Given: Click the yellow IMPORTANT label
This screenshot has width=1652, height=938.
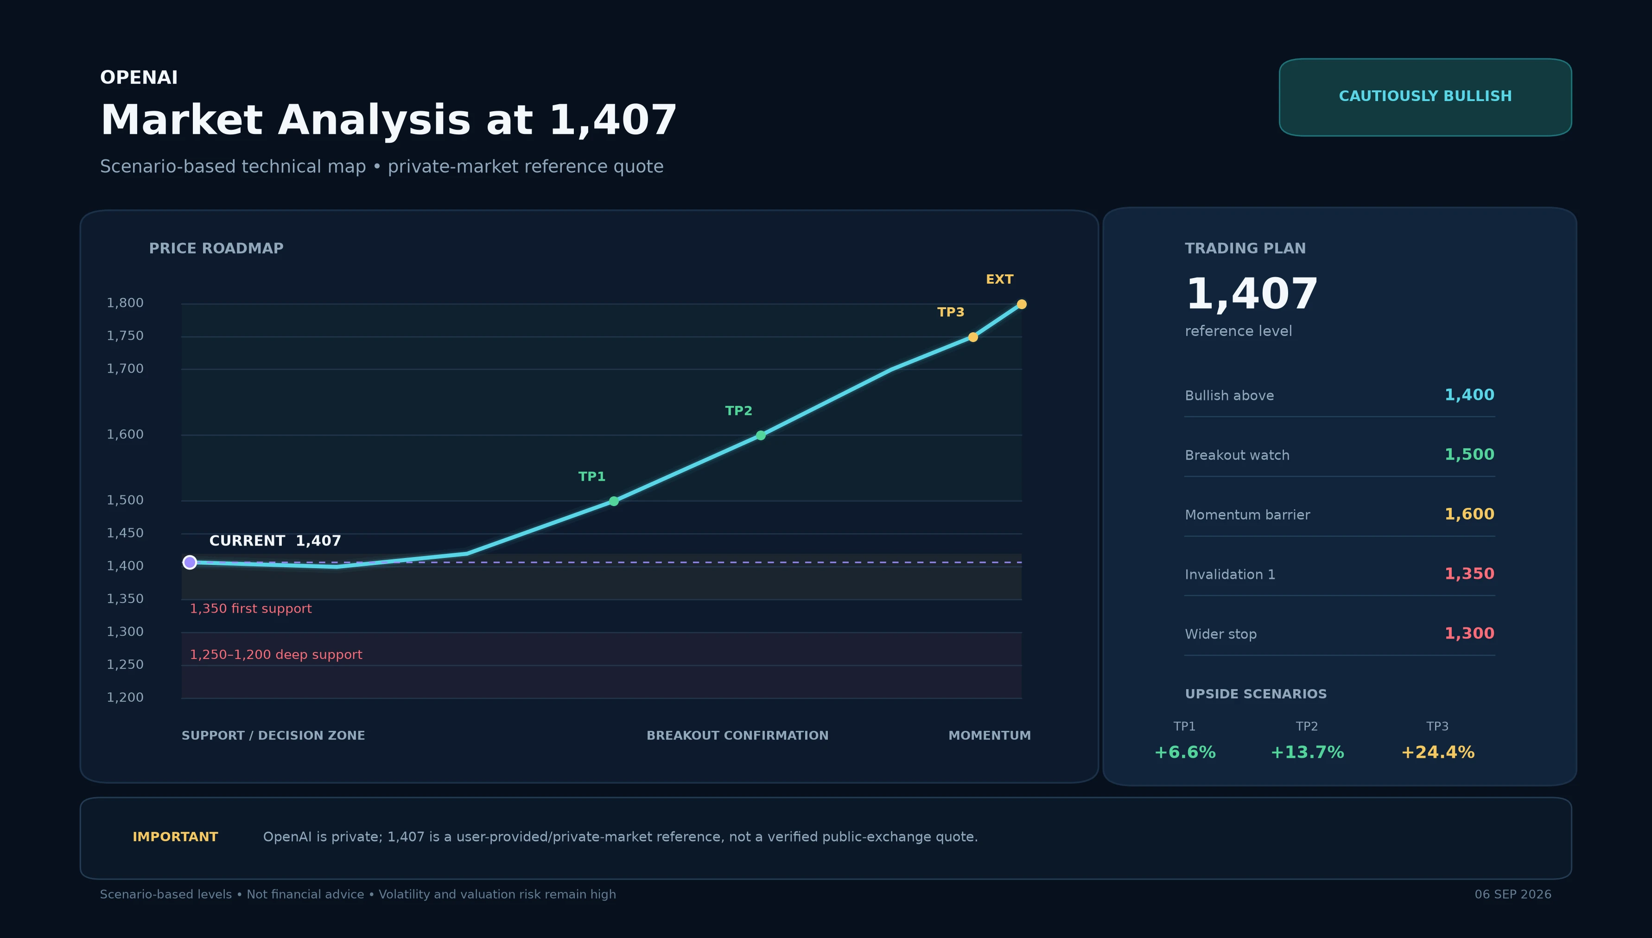Looking at the screenshot, I should coord(175,837).
